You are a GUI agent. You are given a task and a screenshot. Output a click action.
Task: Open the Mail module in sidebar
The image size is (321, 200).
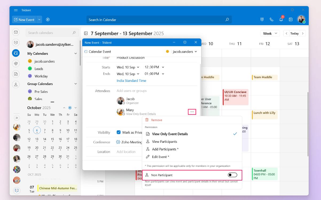pyautogui.click(x=16, y=32)
